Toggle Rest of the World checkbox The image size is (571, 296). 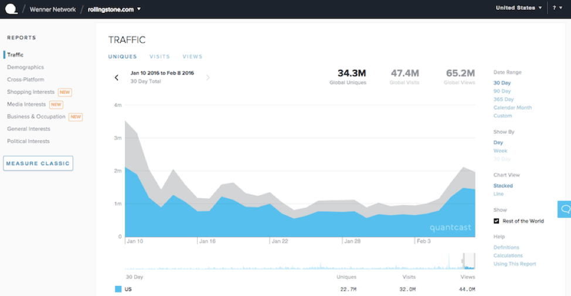497,221
